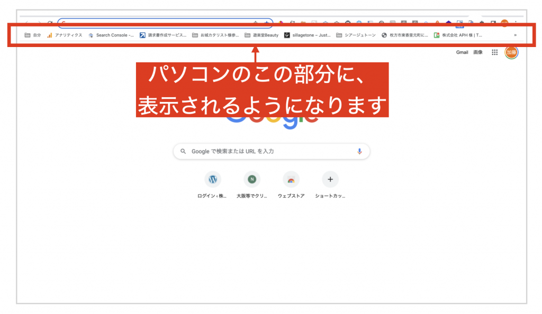Start voice search with the microphone icon

click(359, 152)
